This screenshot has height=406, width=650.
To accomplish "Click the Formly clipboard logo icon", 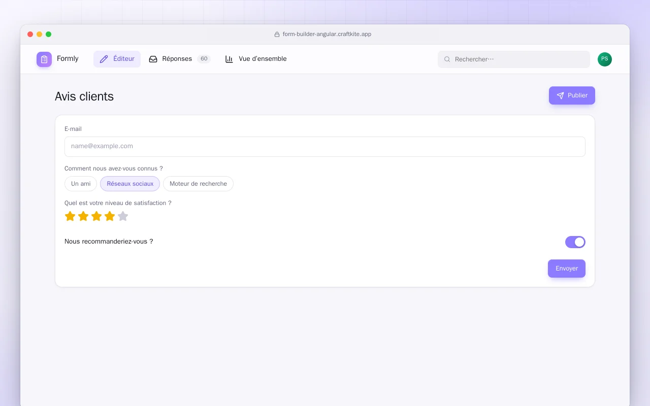I will pos(44,59).
